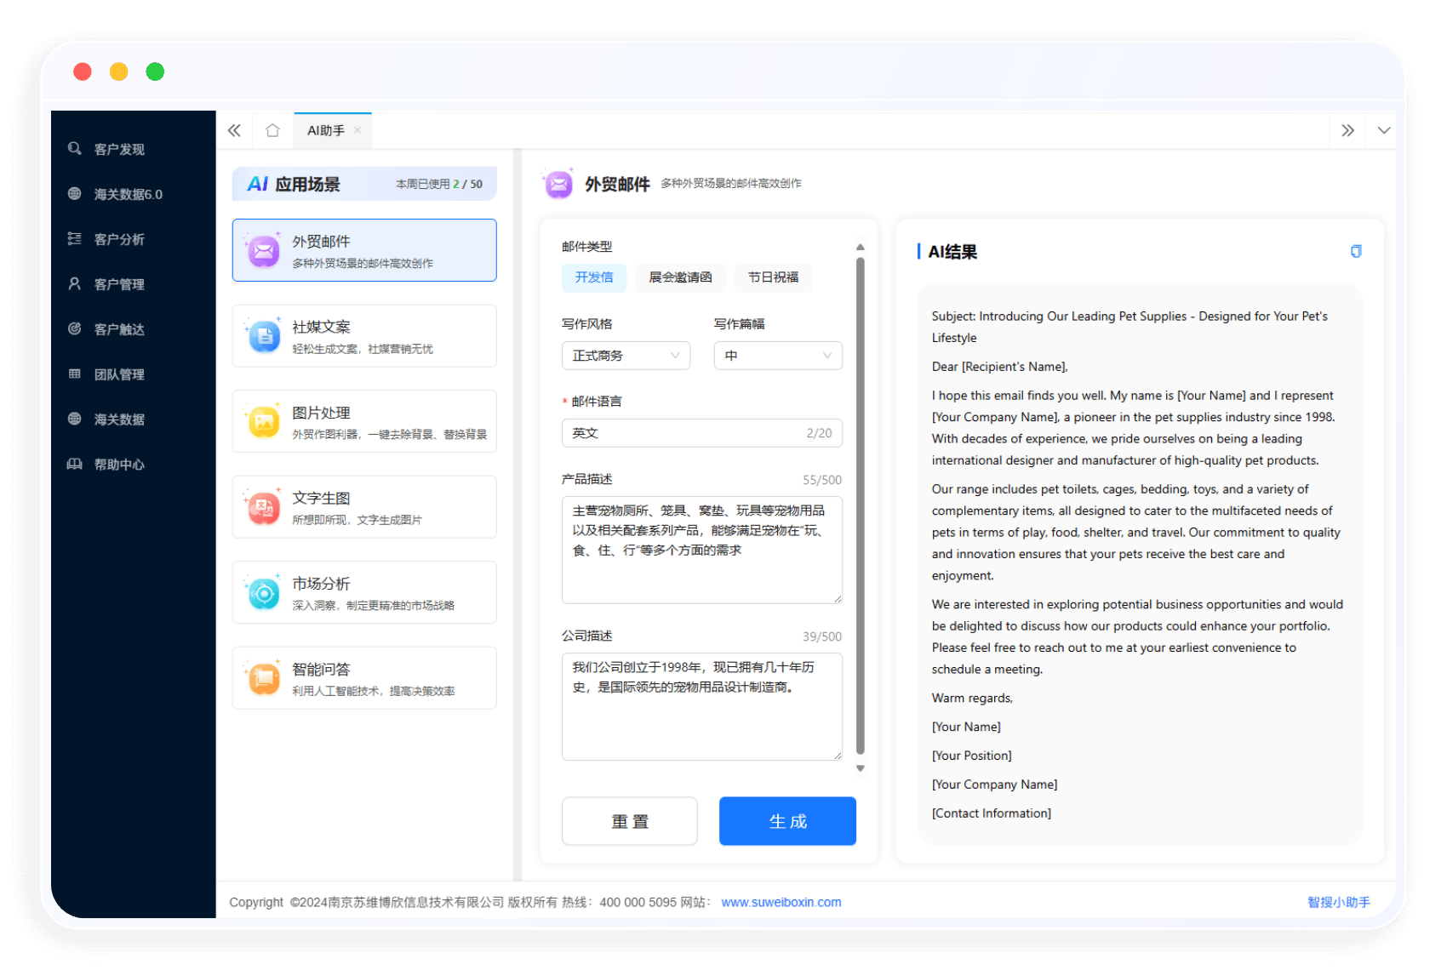Click the copy icon in AI结果 panel
This screenshot has height=970, width=1447.
pyautogui.click(x=1356, y=251)
